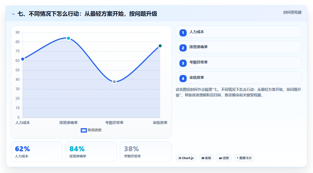Toggle the 阶段进度 legend box in the chart
This screenshot has width=313, height=173.
(84, 130)
